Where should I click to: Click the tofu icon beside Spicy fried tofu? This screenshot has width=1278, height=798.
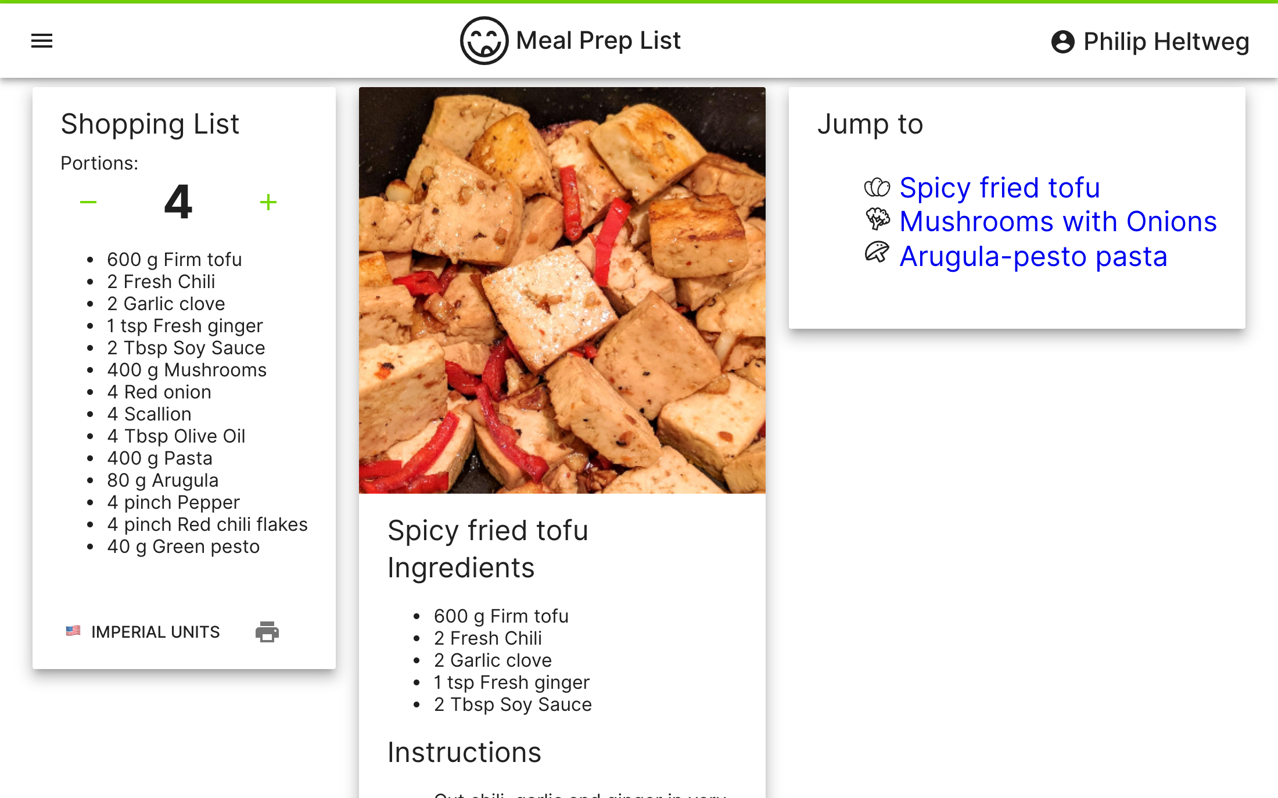877,188
